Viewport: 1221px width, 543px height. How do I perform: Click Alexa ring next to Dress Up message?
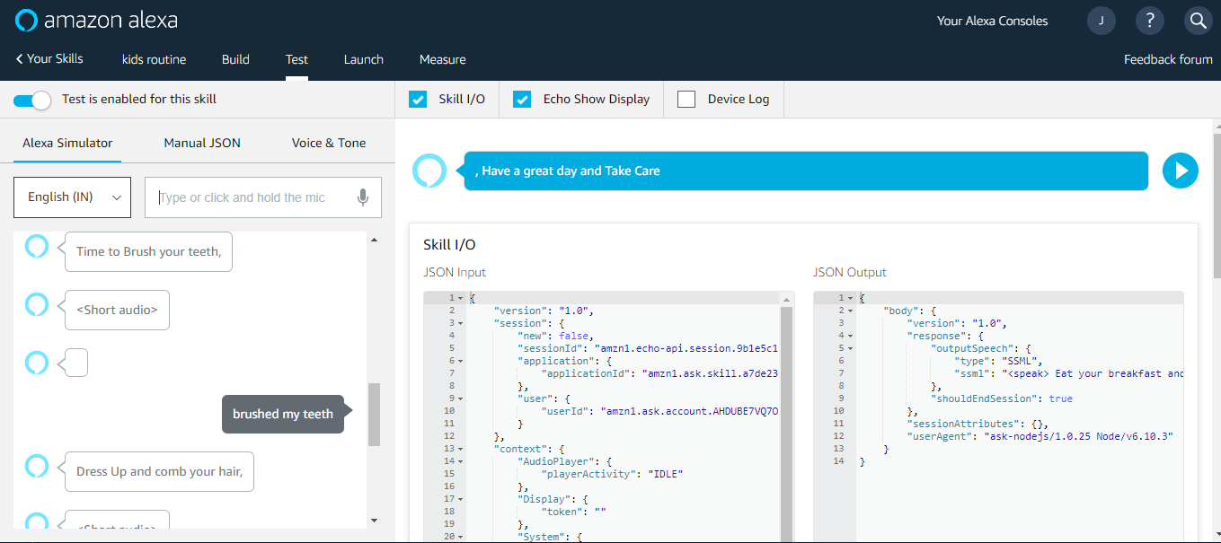coord(37,466)
